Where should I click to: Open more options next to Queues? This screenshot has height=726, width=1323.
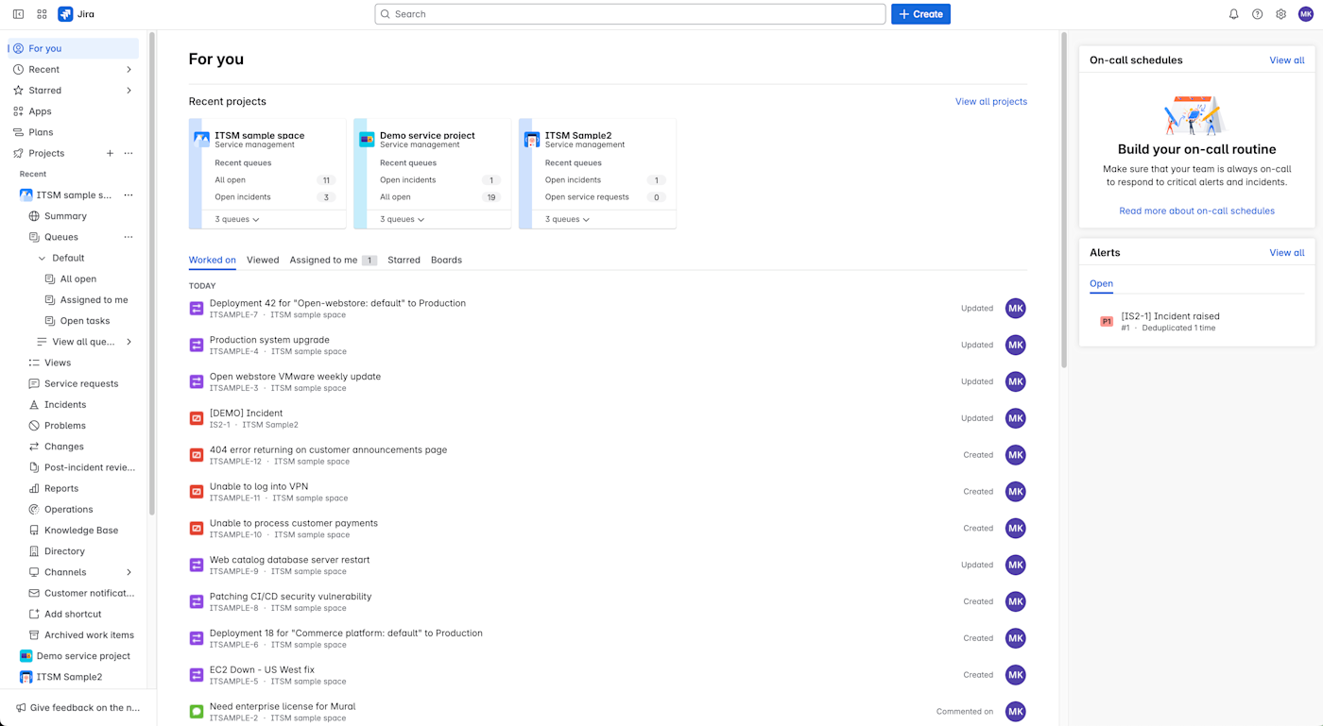pyautogui.click(x=129, y=237)
